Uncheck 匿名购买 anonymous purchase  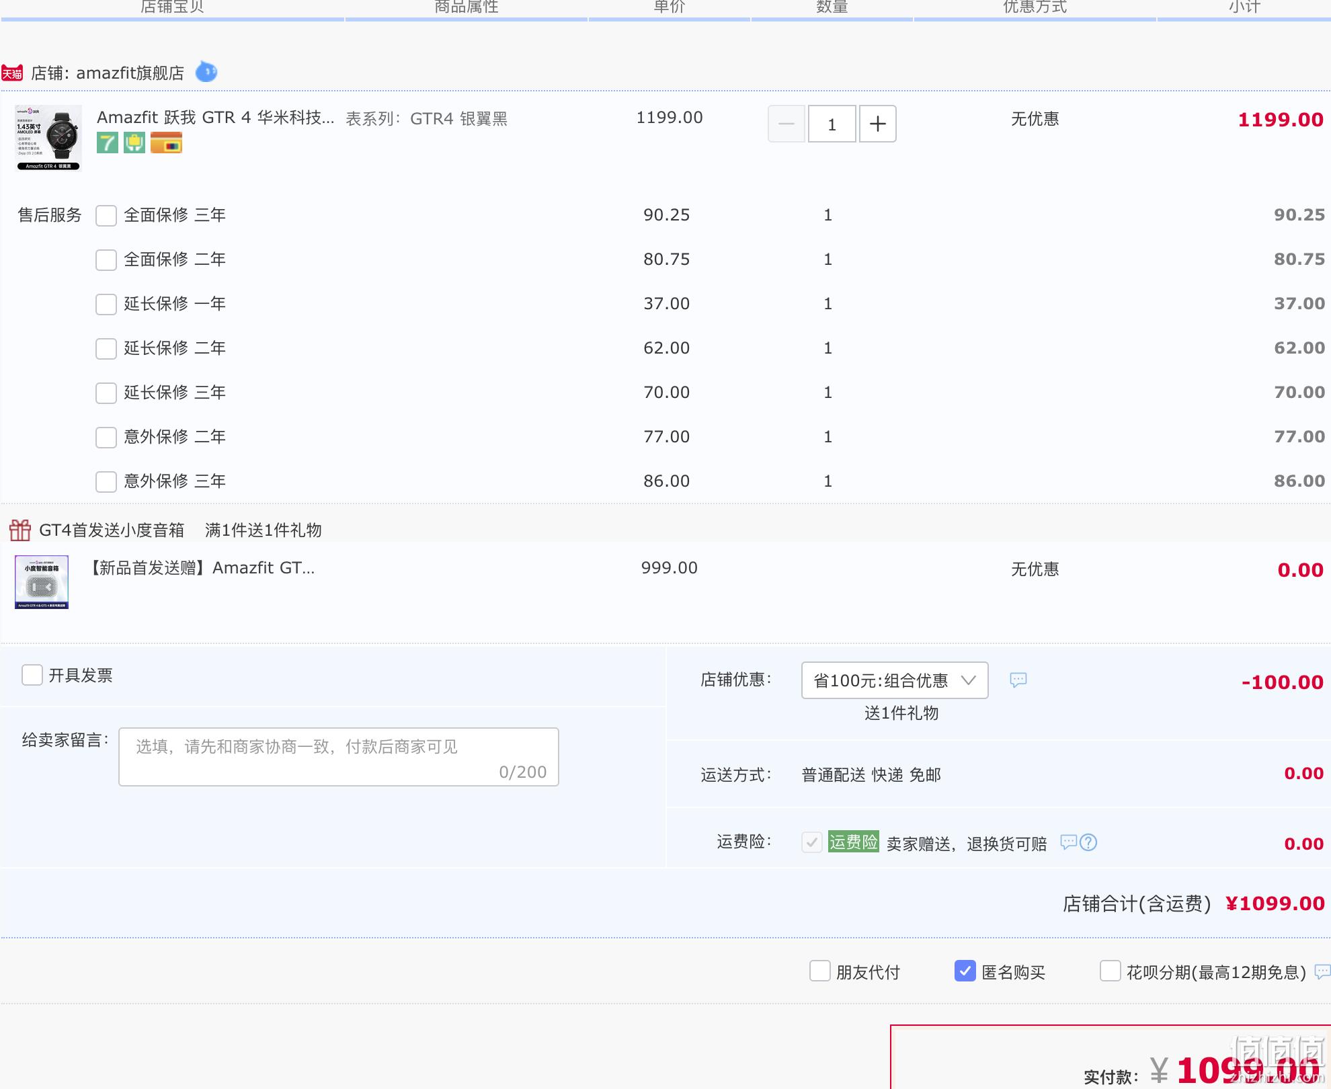pos(965,971)
